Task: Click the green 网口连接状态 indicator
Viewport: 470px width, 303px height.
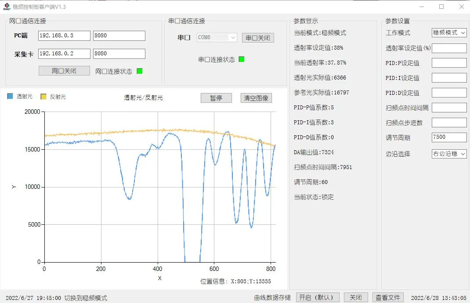Action: [140, 71]
